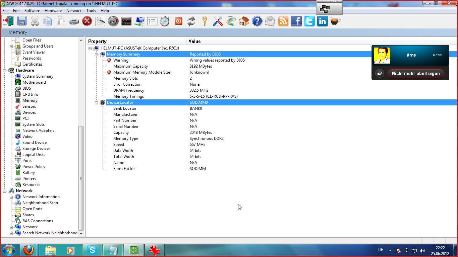Select Sensors in the Hardware tree
Viewport: 458px width, 257px height.
(29, 106)
